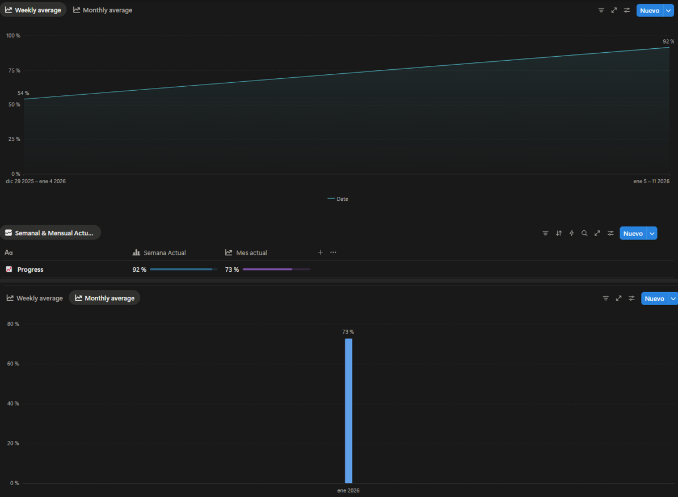Open dropdown arrow beside middle Nuevo button
678x497 pixels.
tap(652, 234)
